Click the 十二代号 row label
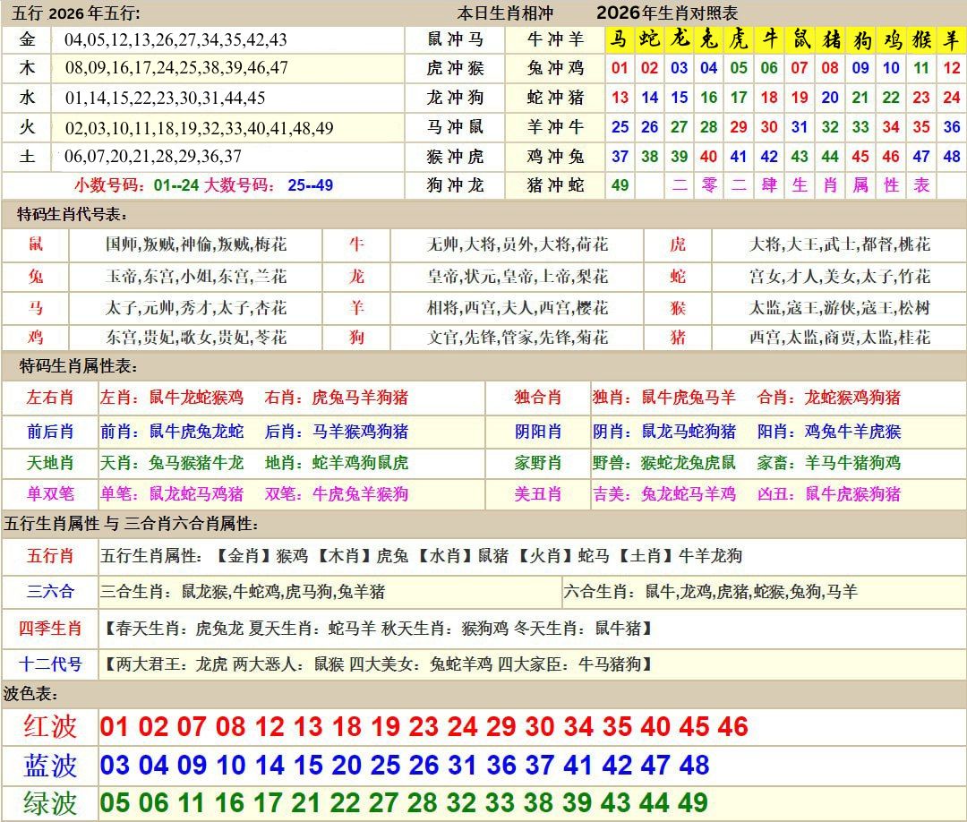 [x=50, y=664]
